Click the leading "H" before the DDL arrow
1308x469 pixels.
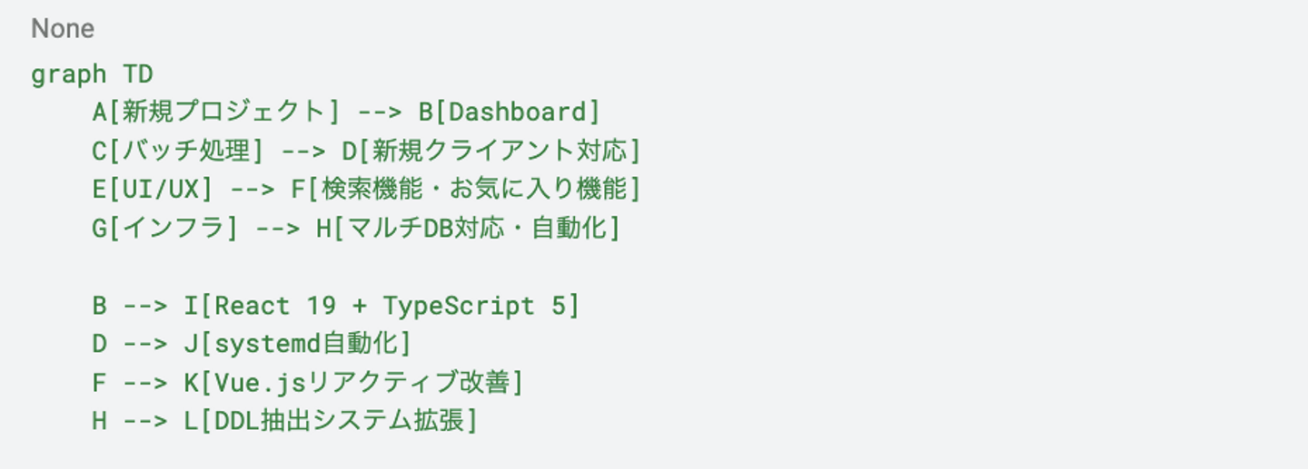(x=100, y=421)
